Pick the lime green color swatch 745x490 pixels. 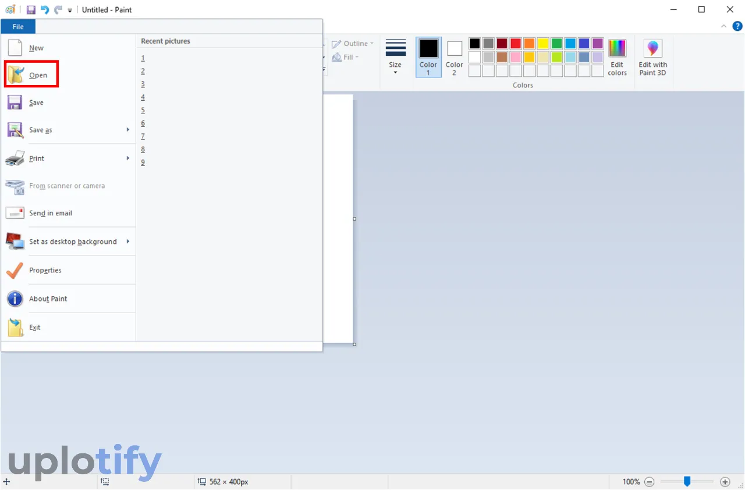point(556,57)
